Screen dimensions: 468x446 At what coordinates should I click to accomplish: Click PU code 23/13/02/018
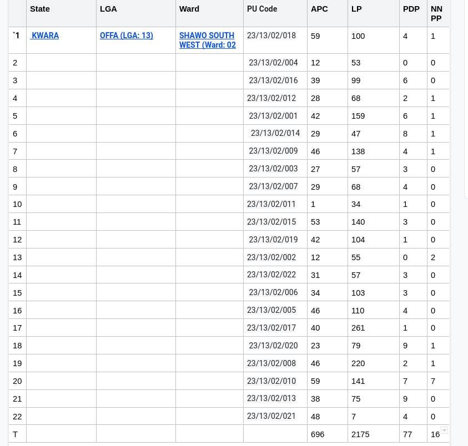coord(271,36)
